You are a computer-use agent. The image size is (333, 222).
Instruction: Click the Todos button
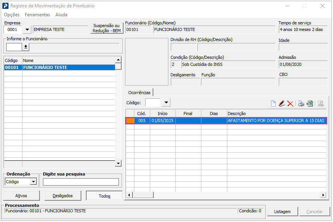tap(104, 196)
